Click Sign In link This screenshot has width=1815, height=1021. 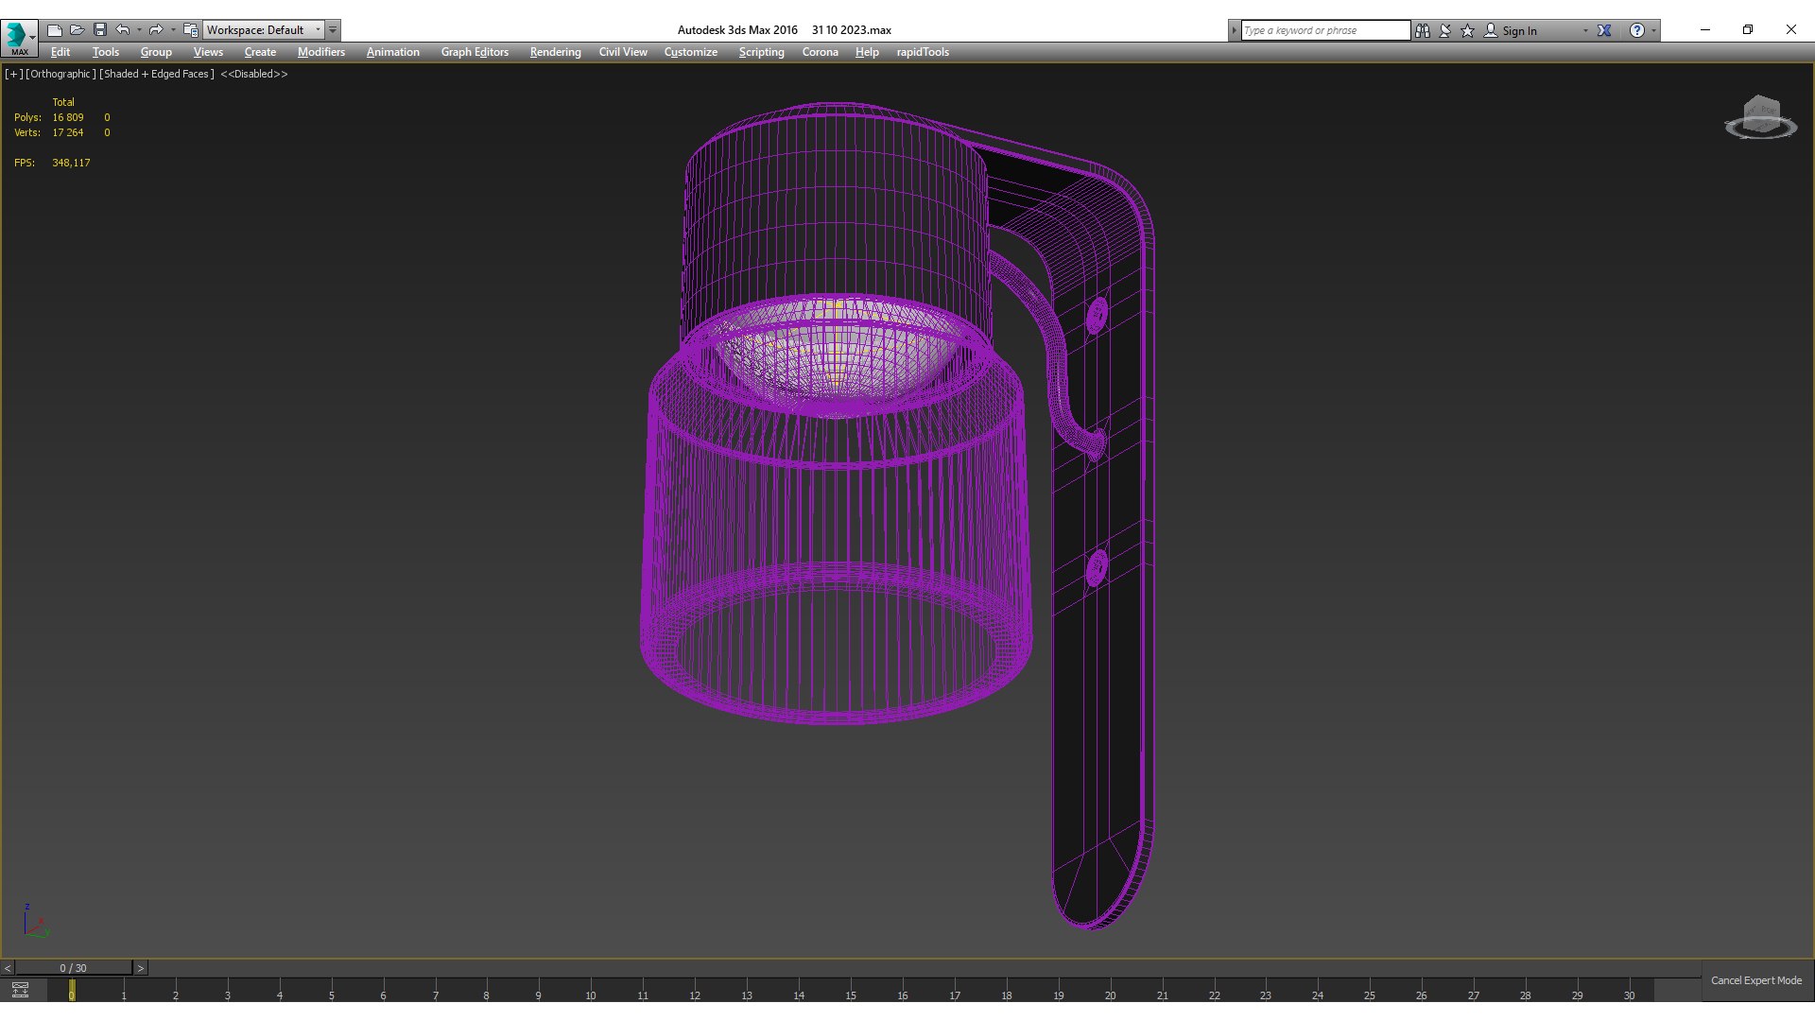[1519, 30]
